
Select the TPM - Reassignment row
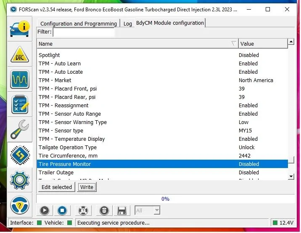[x=162, y=106]
